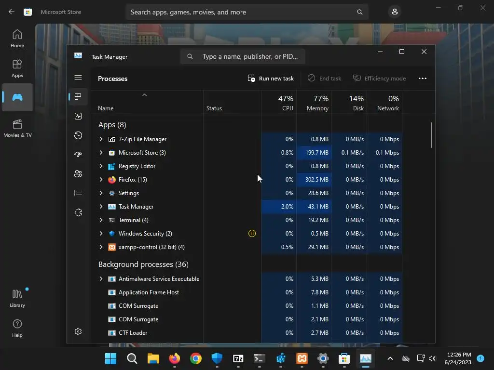This screenshot has height=370, width=494.
Task: Open 7-Zip from the taskbar
Action: coord(238,358)
